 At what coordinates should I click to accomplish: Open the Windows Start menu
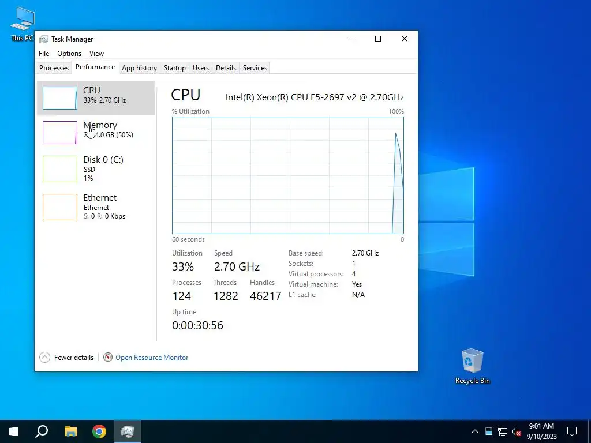point(14,431)
